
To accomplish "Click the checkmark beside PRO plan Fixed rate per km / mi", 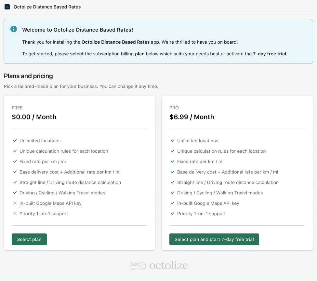I will (172, 162).
